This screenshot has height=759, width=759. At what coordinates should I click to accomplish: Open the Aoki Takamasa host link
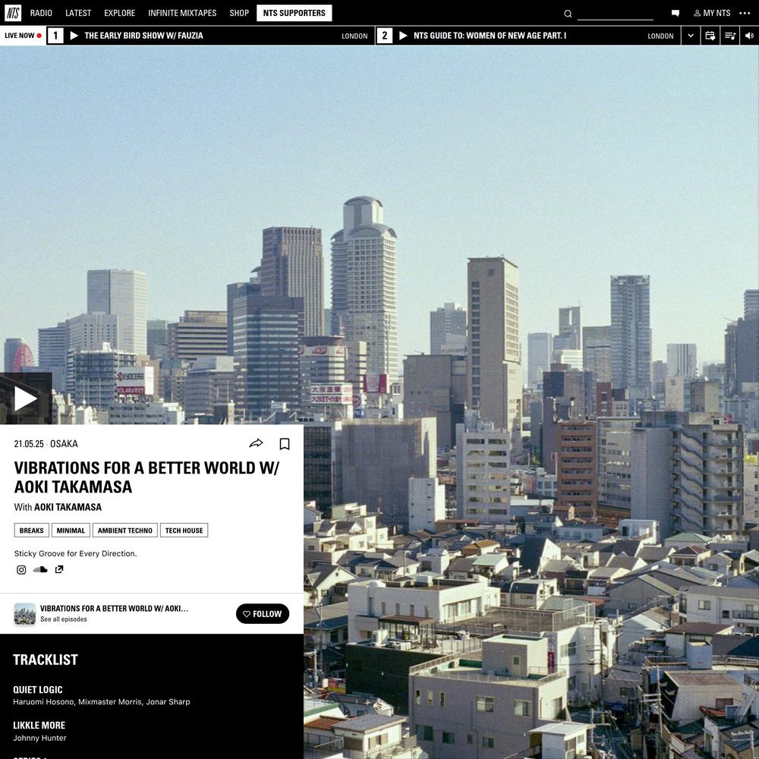click(68, 507)
